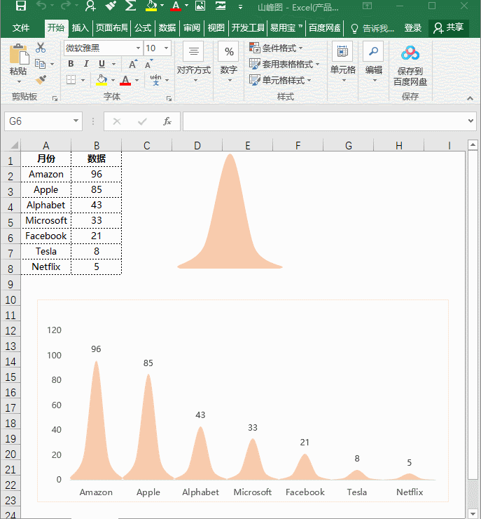Switch to the 审阅 Review tab
This screenshot has height=519, width=481.
(192, 28)
